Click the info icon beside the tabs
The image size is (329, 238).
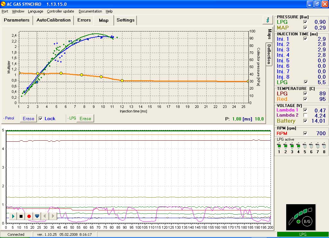pyautogui.click(x=268, y=20)
